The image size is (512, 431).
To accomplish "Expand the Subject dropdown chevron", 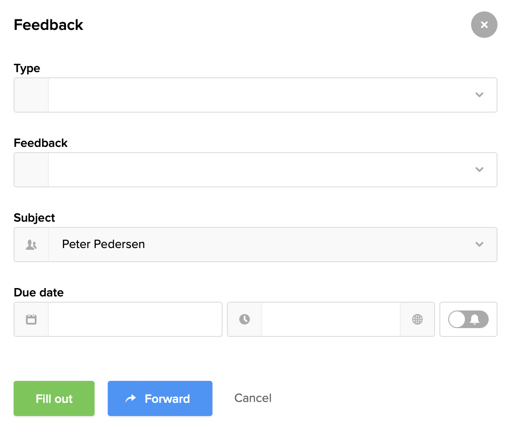I will [x=479, y=245].
